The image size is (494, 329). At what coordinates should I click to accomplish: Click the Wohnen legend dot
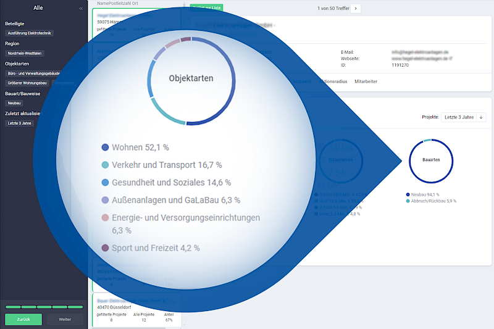click(105, 148)
